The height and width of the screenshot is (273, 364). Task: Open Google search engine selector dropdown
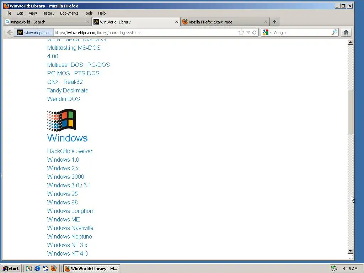(267, 32)
